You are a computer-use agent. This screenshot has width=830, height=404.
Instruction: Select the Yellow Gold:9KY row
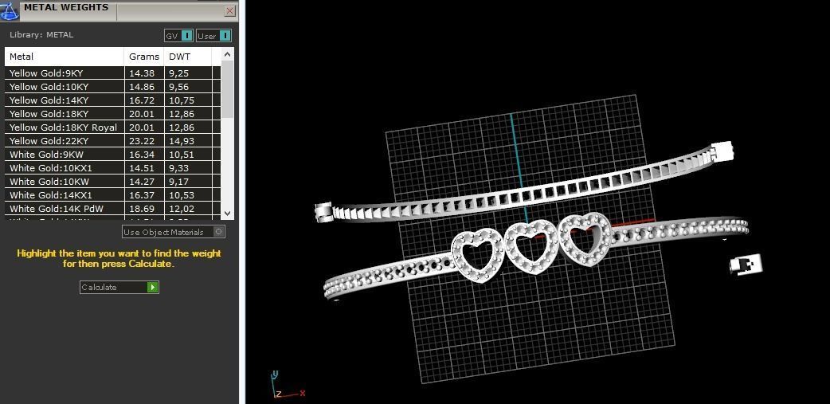pyautogui.click(x=113, y=73)
